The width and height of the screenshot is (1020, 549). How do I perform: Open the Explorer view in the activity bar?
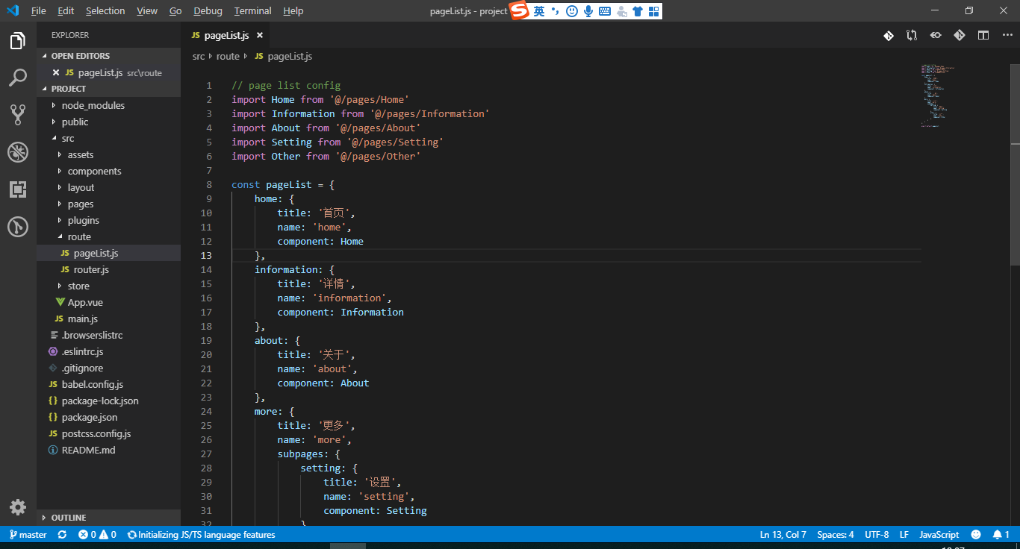(x=18, y=41)
